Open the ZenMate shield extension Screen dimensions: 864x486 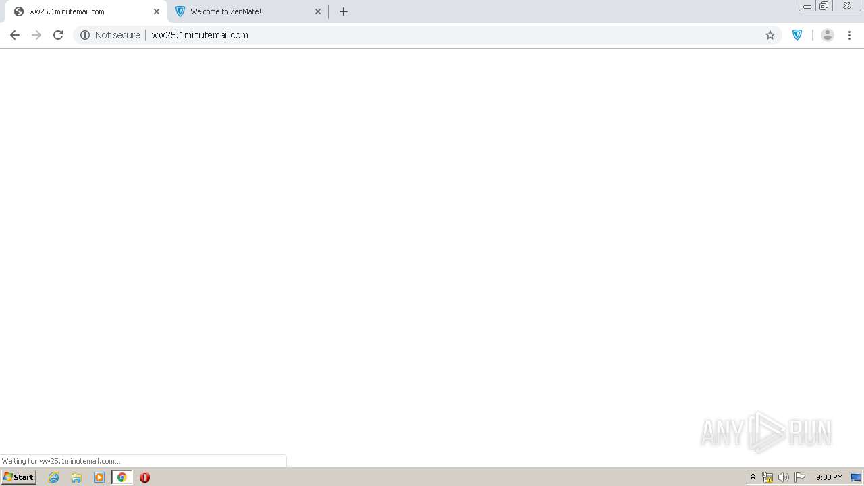[797, 35]
